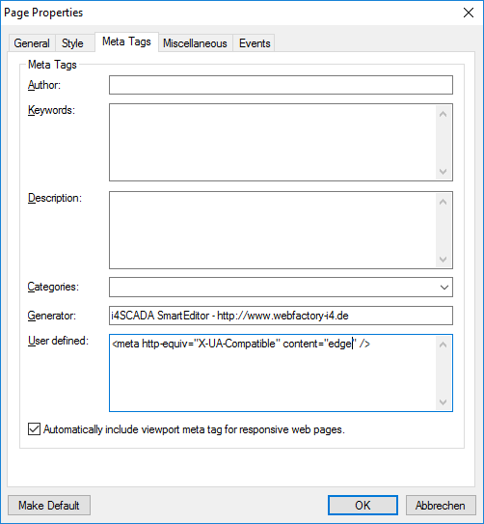Click the Meta Tags tab

126,41
